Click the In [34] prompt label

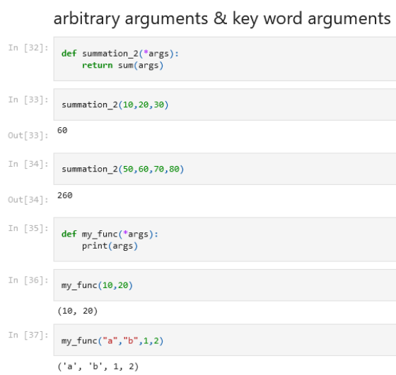pyautogui.click(x=28, y=164)
